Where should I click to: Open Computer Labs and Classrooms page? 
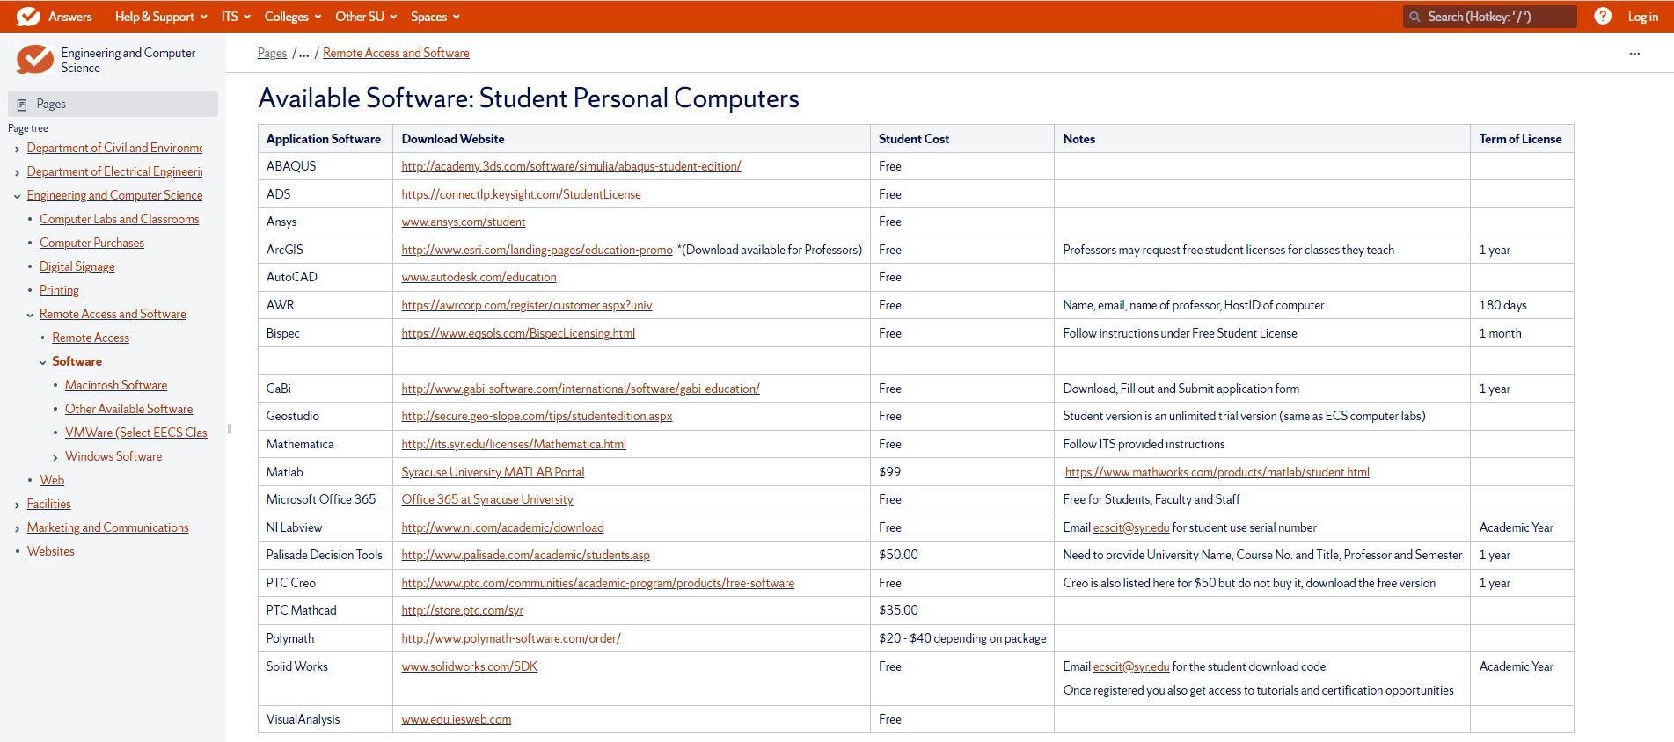(x=119, y=219)
